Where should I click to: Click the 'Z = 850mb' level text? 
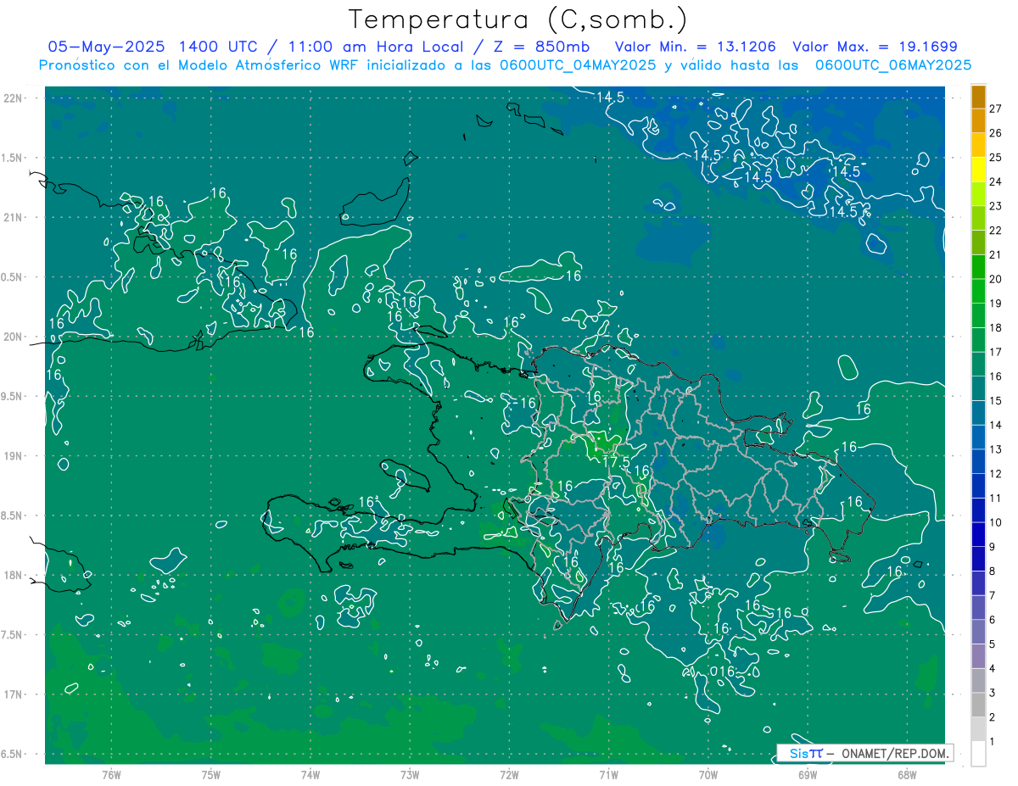point(544,47)
